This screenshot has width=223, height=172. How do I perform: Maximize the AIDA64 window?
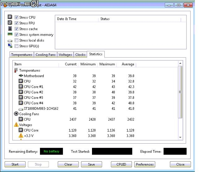pyautogui.click(x=179, y=5)
